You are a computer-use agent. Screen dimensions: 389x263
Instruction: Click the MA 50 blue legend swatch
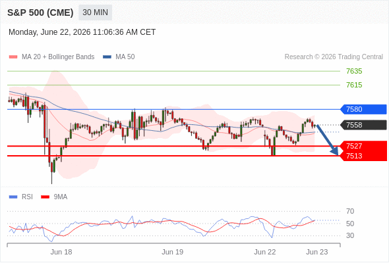pyautogui.click(x=107, y=57)
